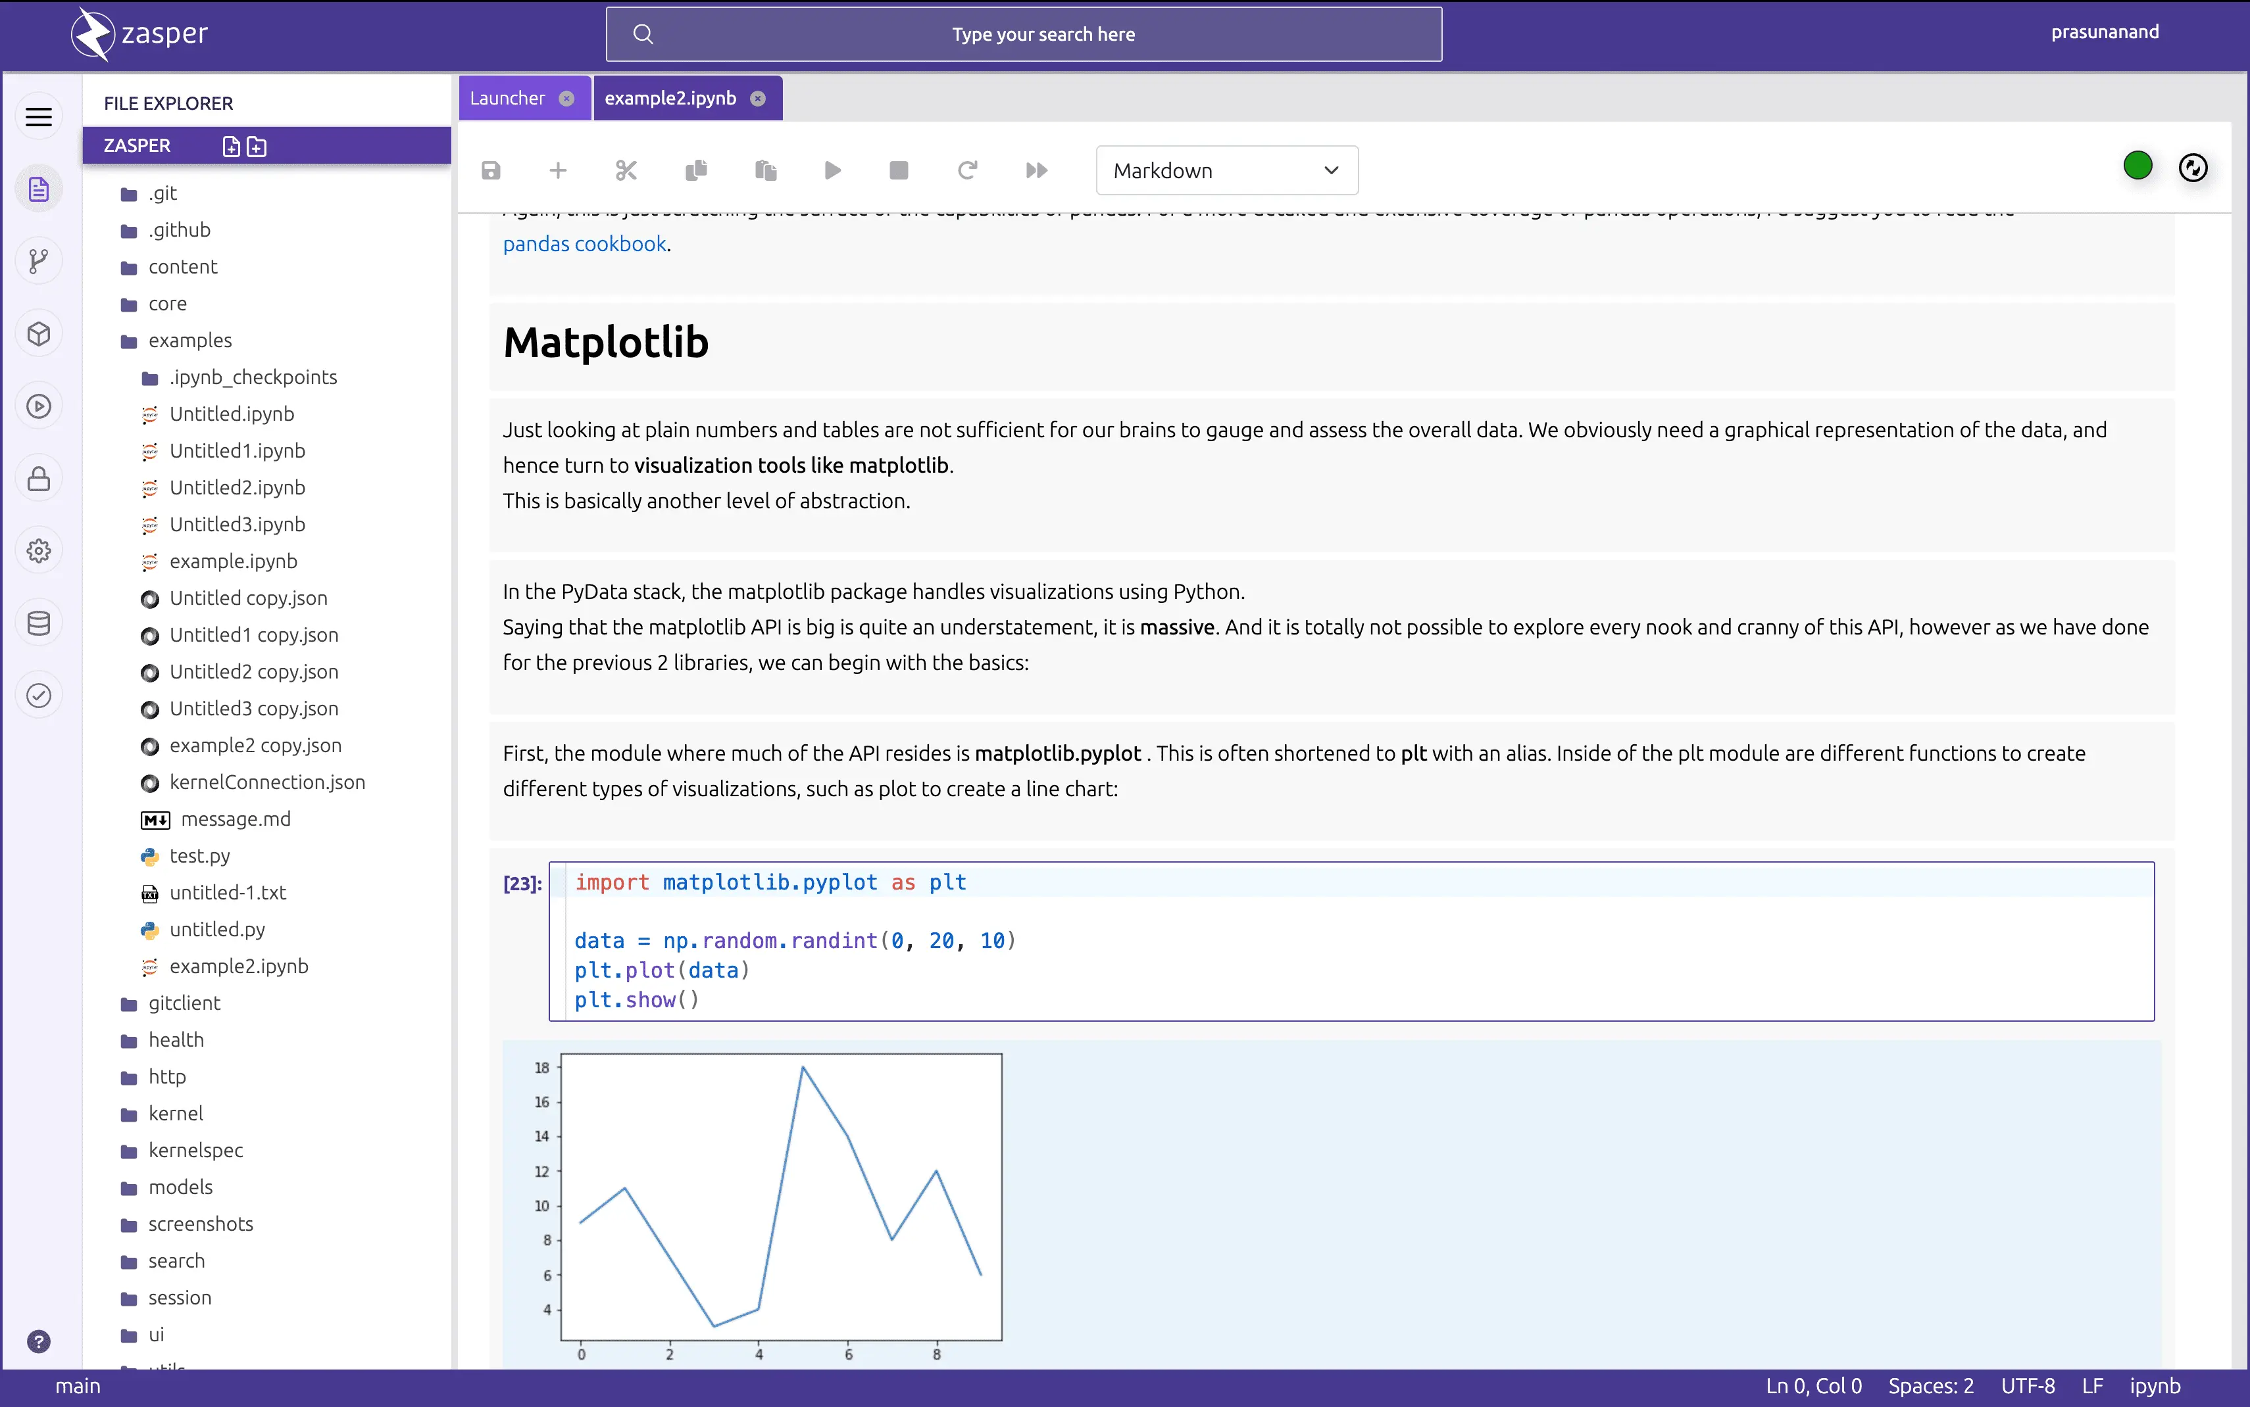Switch to the Launcher tab
2250x1407 pixels.
click(508, 97)
